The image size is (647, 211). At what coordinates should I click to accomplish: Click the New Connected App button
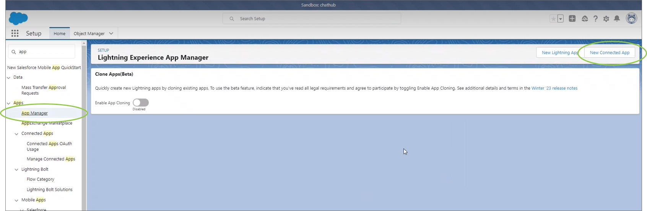609,53
